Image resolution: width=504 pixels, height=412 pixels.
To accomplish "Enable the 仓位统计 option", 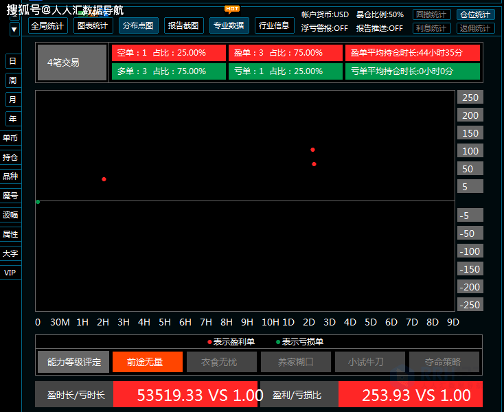I will pyautogui.click(x=475, y=14).
